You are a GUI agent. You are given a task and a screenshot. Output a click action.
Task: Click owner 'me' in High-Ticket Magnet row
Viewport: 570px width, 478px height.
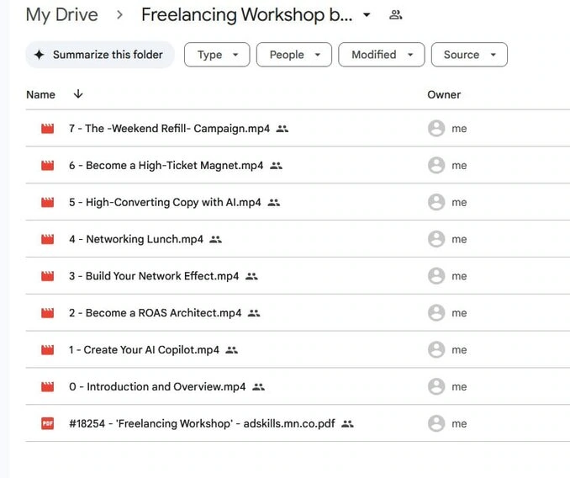pos(459,166)
